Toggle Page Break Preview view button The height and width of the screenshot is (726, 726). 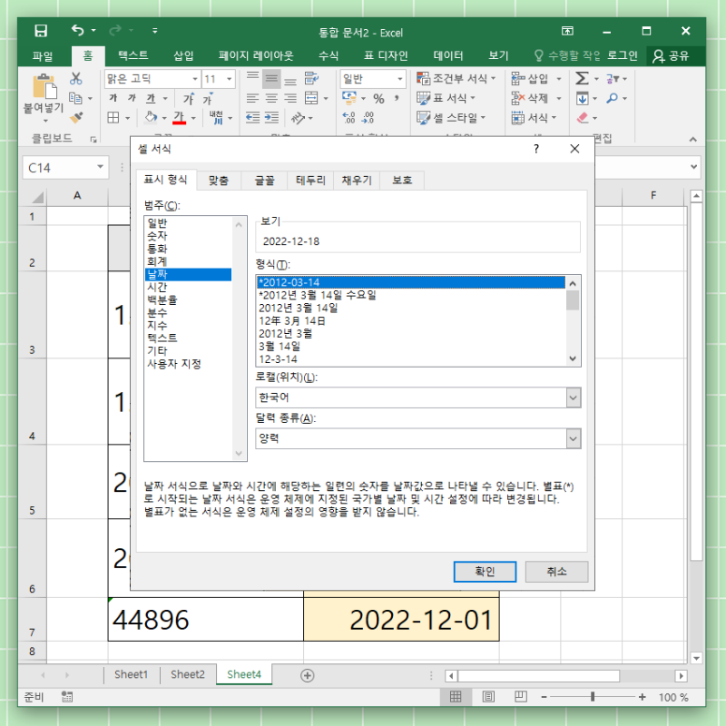(521, 696)
